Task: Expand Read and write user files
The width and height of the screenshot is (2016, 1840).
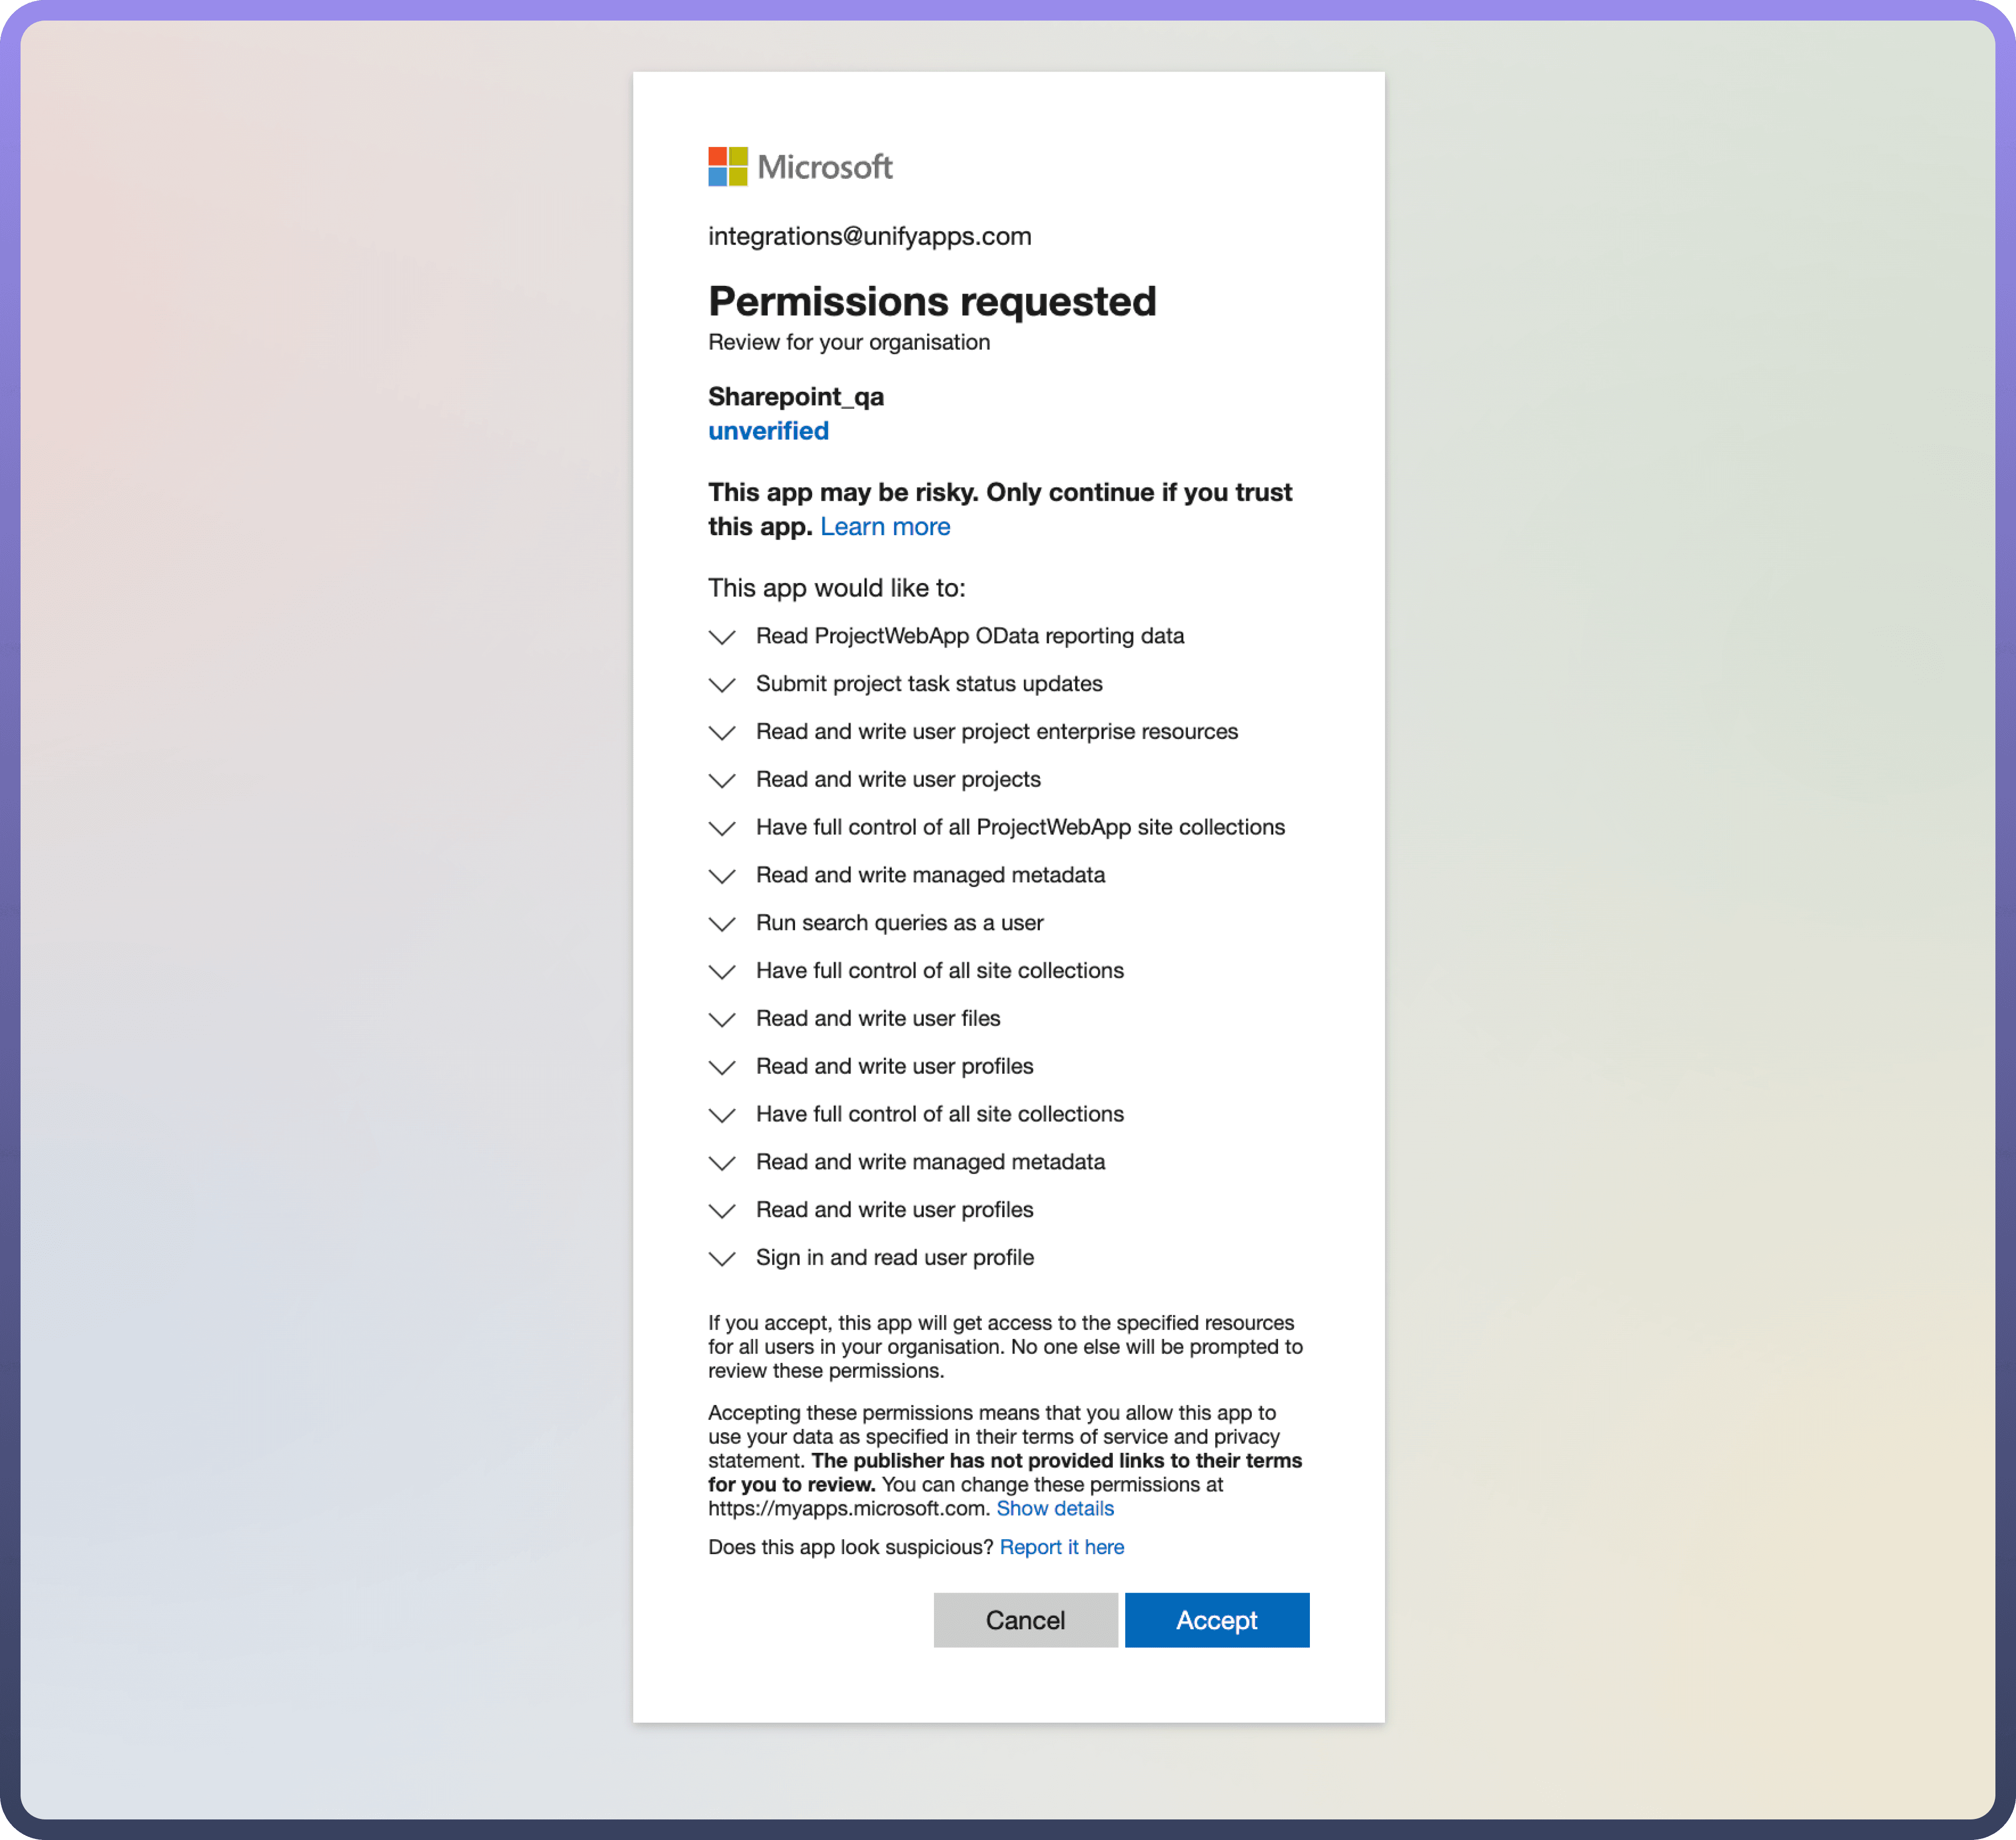Action: (722, 1019)
